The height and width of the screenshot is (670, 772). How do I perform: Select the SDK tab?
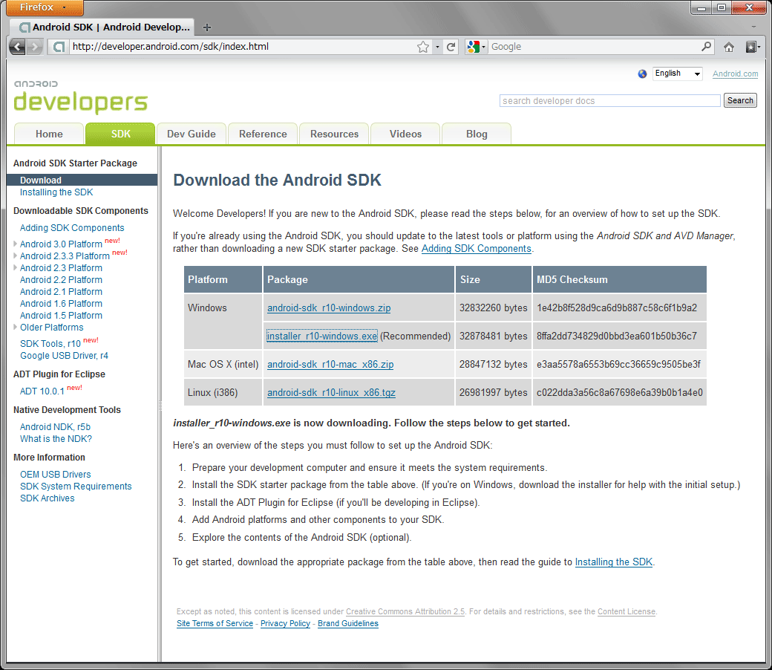coord(120,134)
